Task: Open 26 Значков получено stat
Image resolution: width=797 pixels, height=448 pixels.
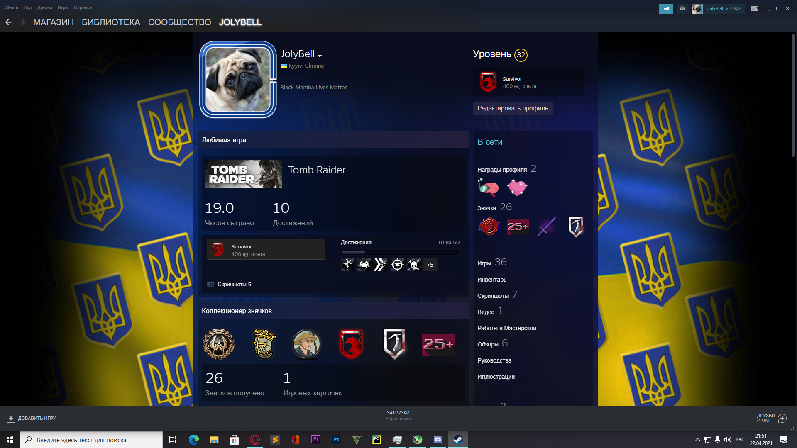Action: 235,383
